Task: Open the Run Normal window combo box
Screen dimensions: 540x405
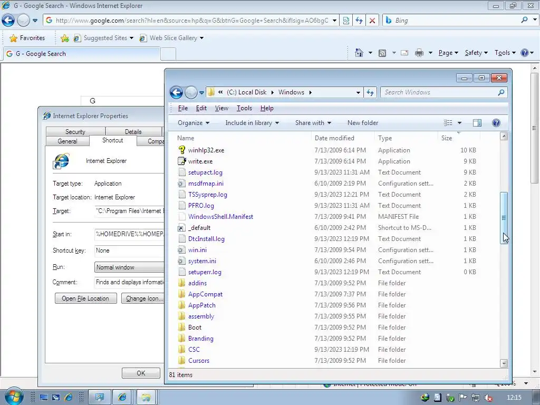Action: (129, 267)
